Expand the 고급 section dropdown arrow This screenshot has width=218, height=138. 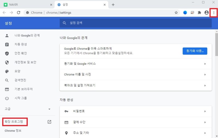pos(49,109)
